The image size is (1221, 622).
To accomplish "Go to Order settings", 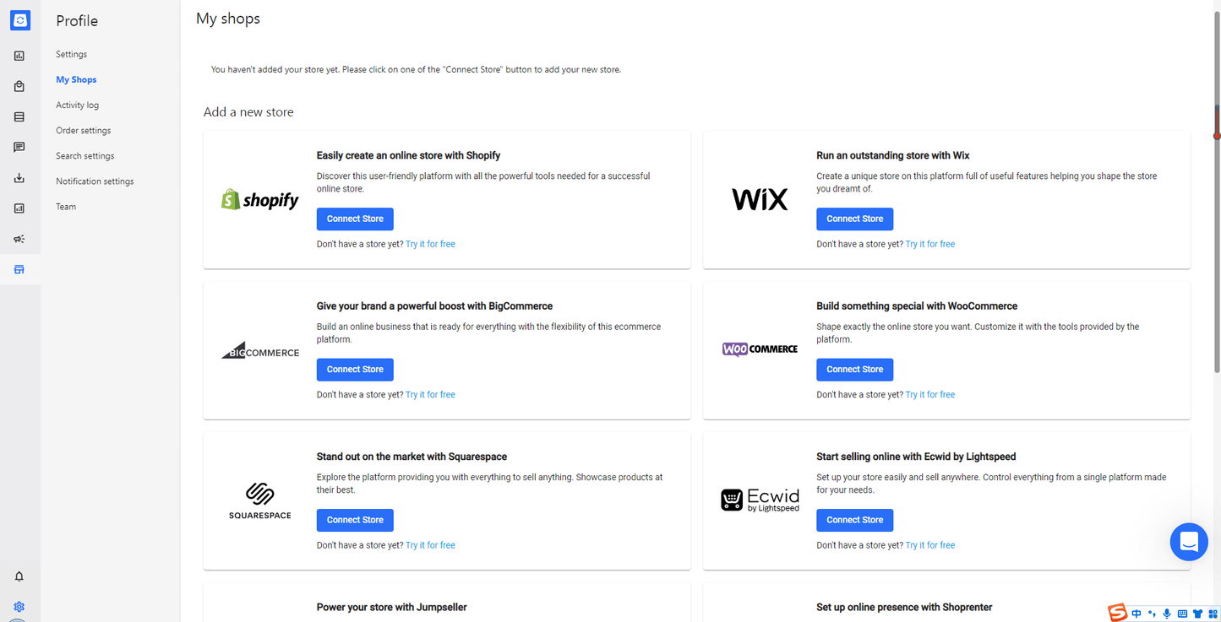I will pos(84,130).
